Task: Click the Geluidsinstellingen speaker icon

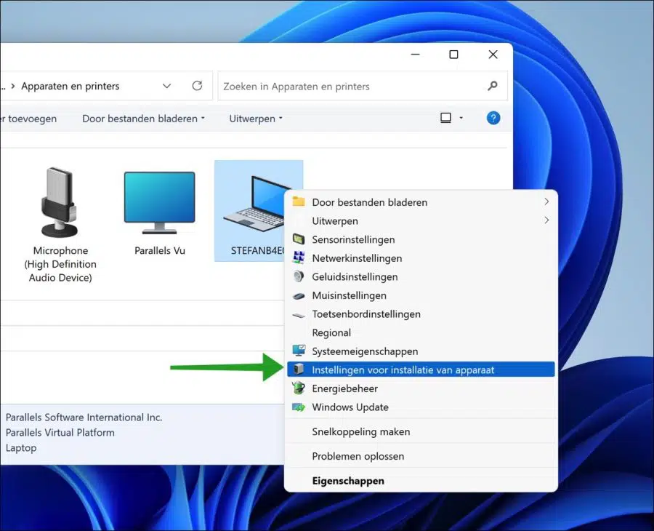Action: coord(298,276)
